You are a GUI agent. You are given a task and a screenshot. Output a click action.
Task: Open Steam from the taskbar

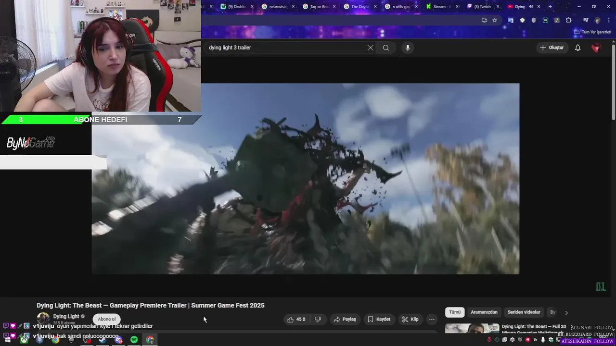click(x=103, y=340)
